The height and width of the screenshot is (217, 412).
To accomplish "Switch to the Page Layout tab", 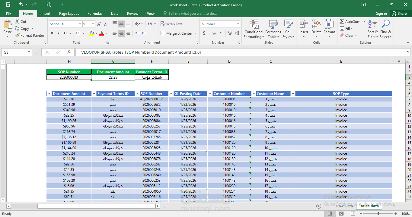I will [x=69, y=14].
